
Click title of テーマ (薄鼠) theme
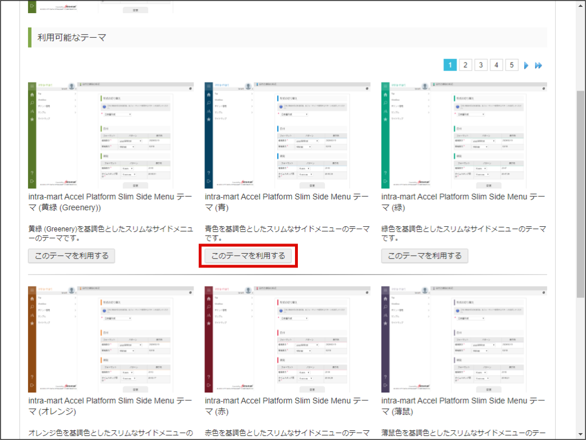(x=463, y=406)
